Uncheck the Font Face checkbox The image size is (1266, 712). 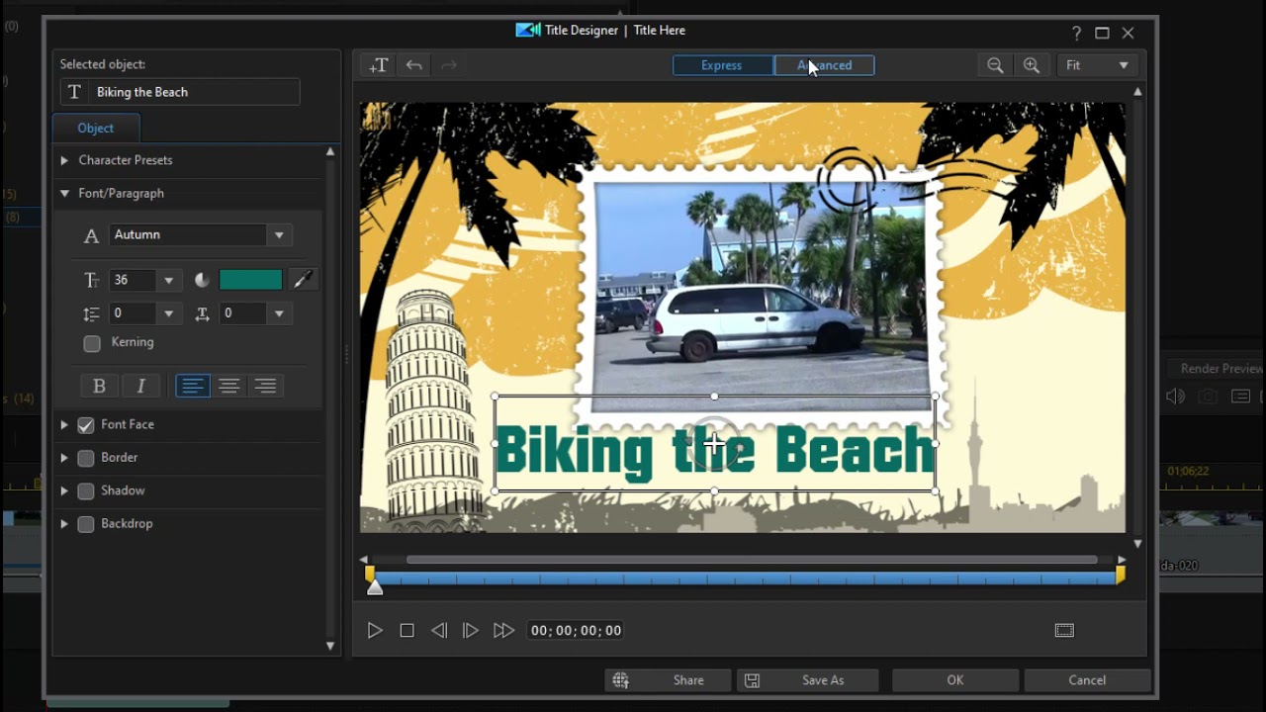point(86,425)
